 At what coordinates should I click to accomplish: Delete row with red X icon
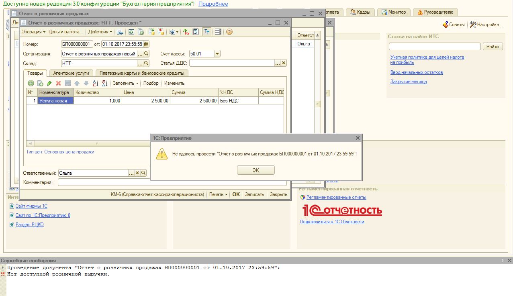(x=58, y=83)
